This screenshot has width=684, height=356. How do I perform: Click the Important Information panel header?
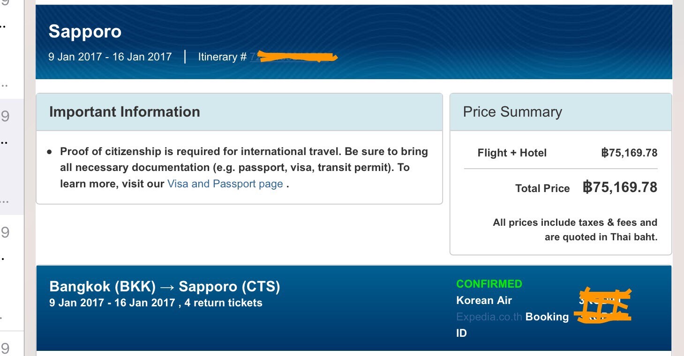click(x=239, y=112)
